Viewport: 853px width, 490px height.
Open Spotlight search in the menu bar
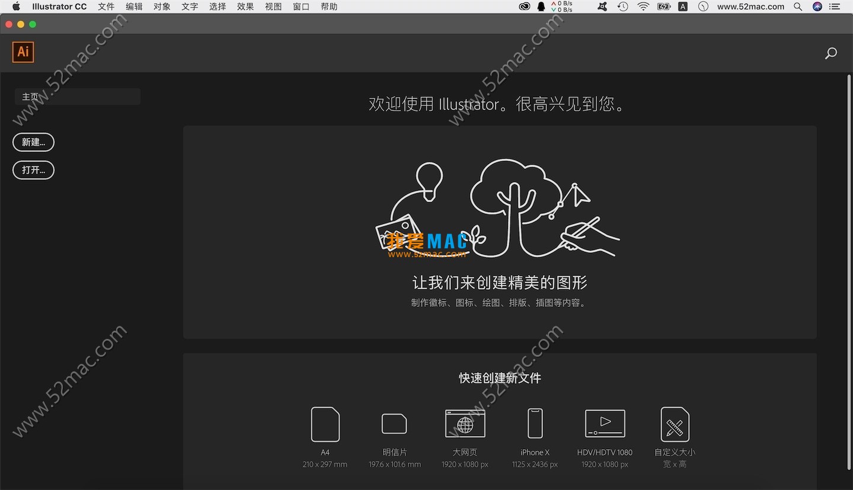(798, 7)
